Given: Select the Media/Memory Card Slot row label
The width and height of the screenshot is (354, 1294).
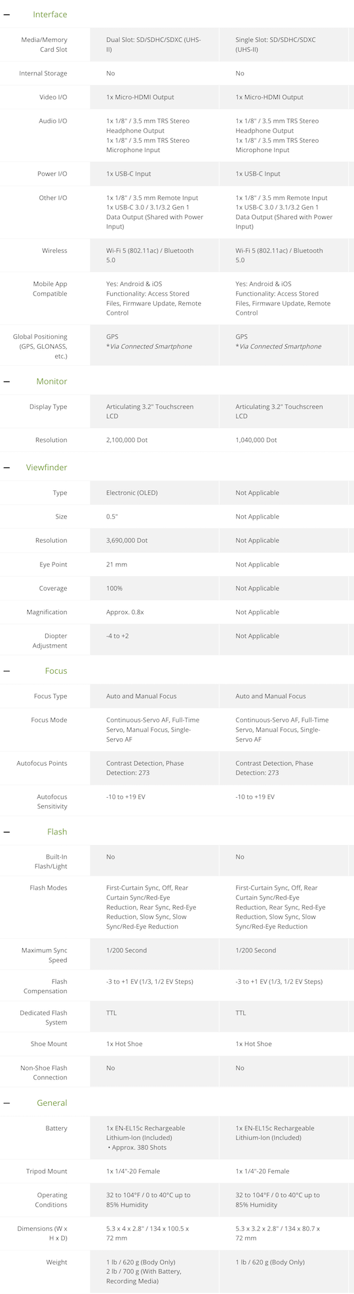Looking at the screenshot, I should [x=44, y=45].
